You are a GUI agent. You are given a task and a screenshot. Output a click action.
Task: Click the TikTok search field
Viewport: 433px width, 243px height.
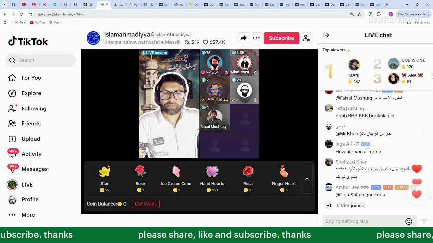(x=41, y=60)
